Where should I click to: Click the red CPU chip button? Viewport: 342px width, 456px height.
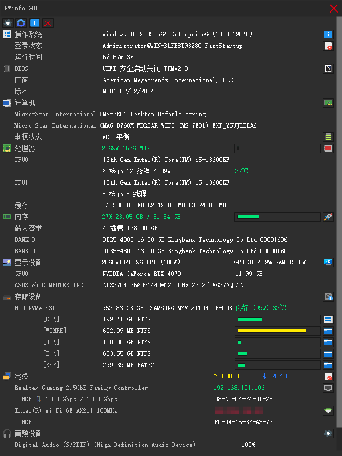coord(328,148)
